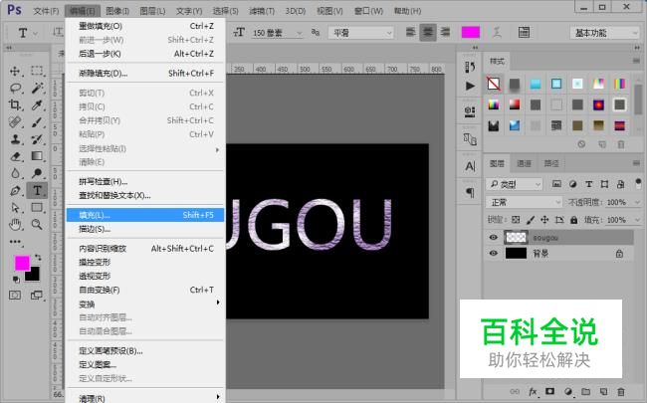The image size is (647, 403).
Task: Toggle the type layer filter
Action: 589,184
